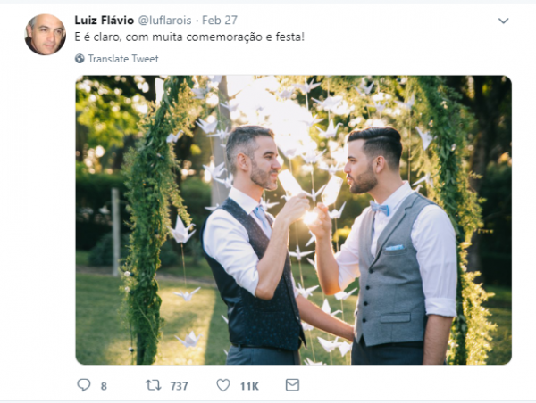Click the retweet count 737

click(180, 386)
